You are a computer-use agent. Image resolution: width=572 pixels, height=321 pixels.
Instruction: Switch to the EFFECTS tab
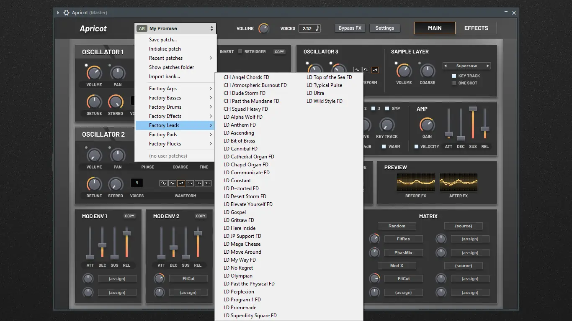pos(476,28)
